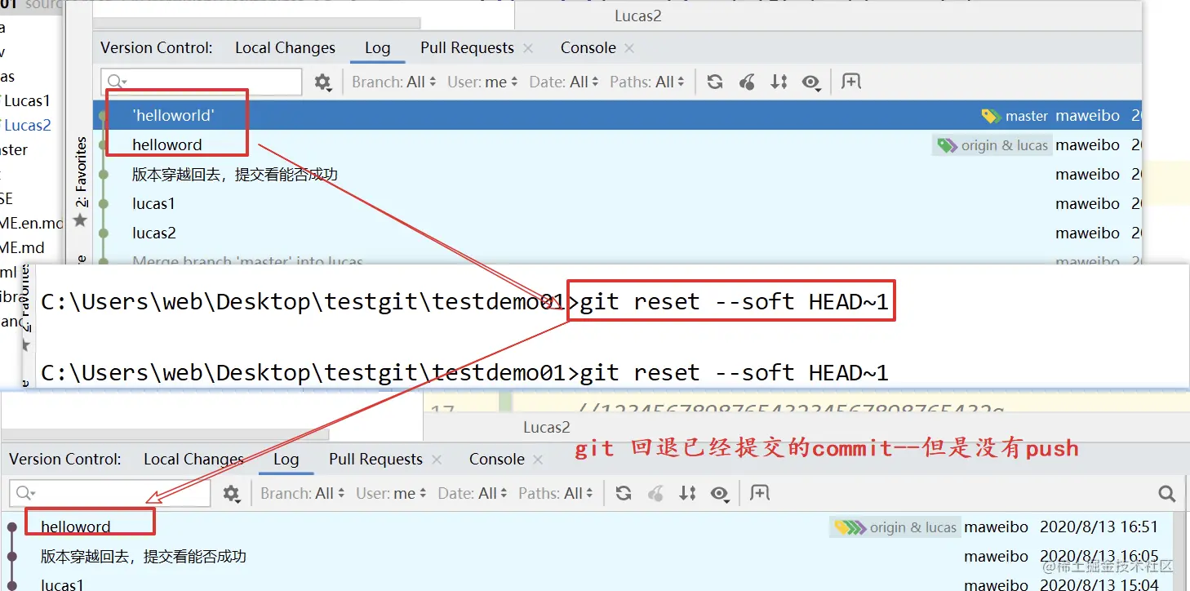Switch to Local Changes tab in upper panel
The image size is (1190, 591).
click(285, 48)
